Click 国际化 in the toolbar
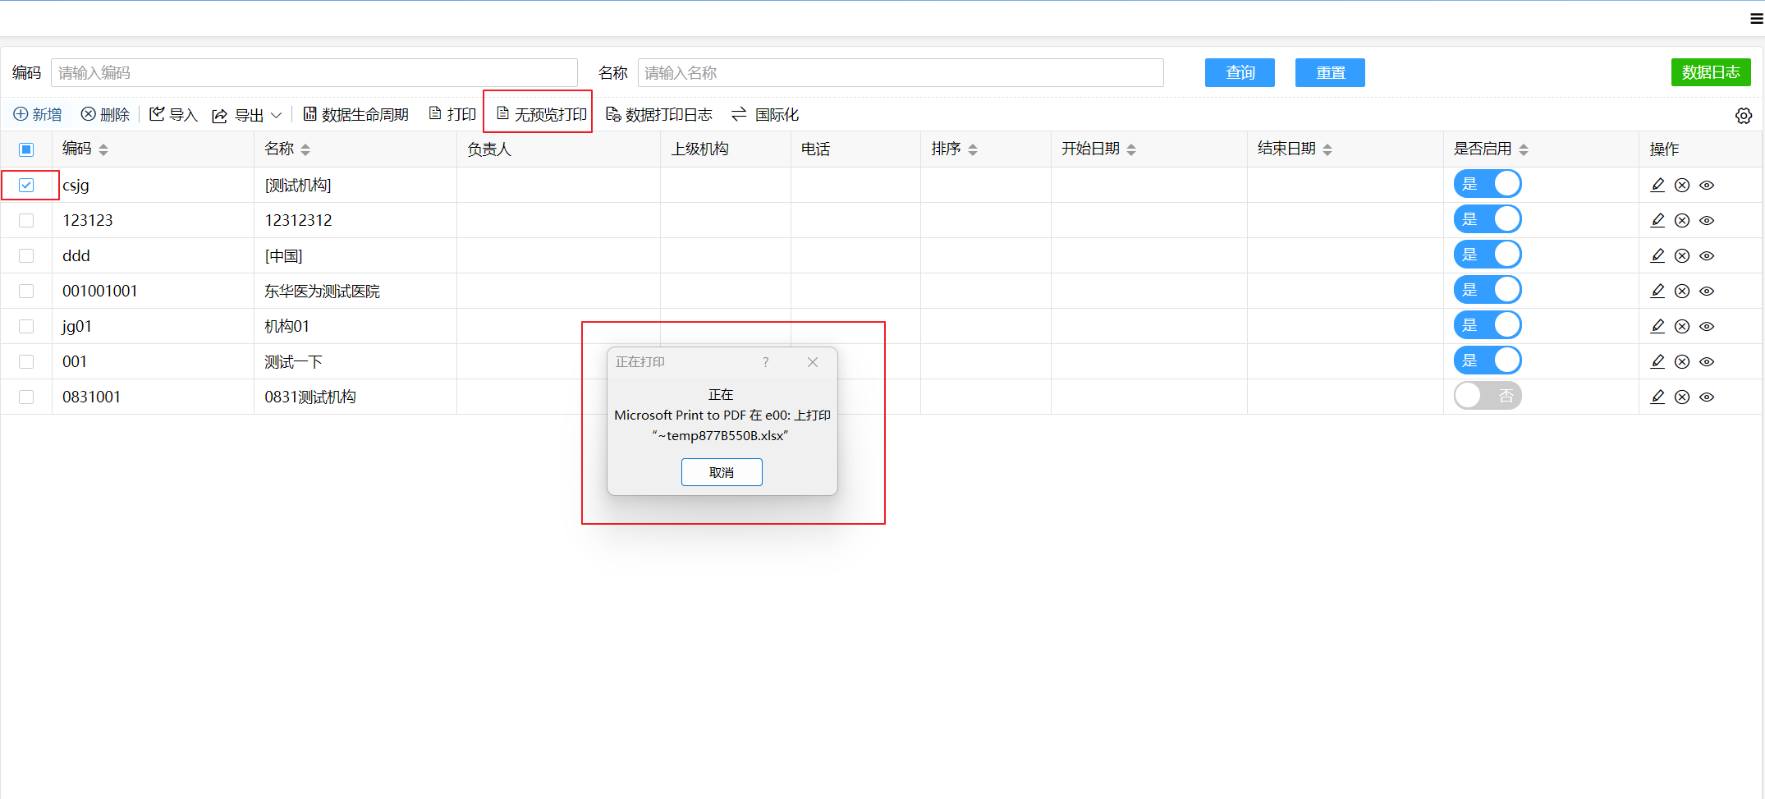The height and width of the screenshot is (799, 1765). [x=764, y=114]
